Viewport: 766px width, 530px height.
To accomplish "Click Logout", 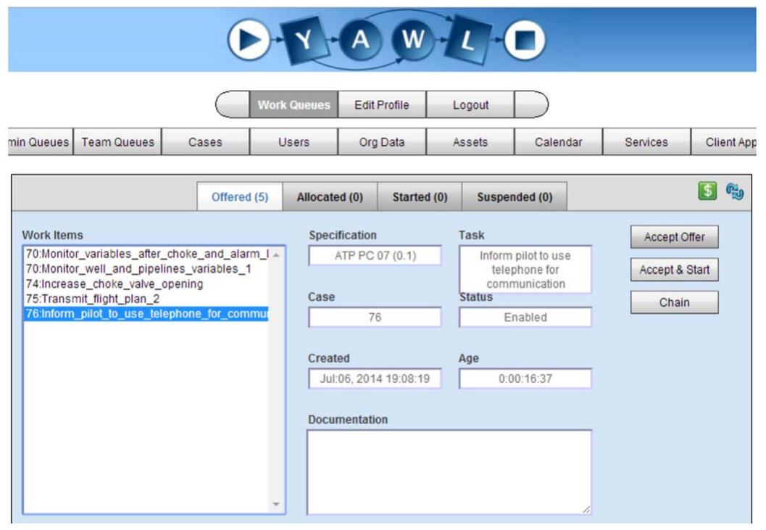I will click(x=470, y=104).
